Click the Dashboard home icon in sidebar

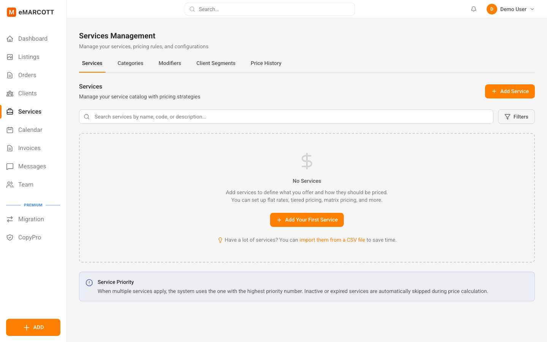tap(10, 39)
